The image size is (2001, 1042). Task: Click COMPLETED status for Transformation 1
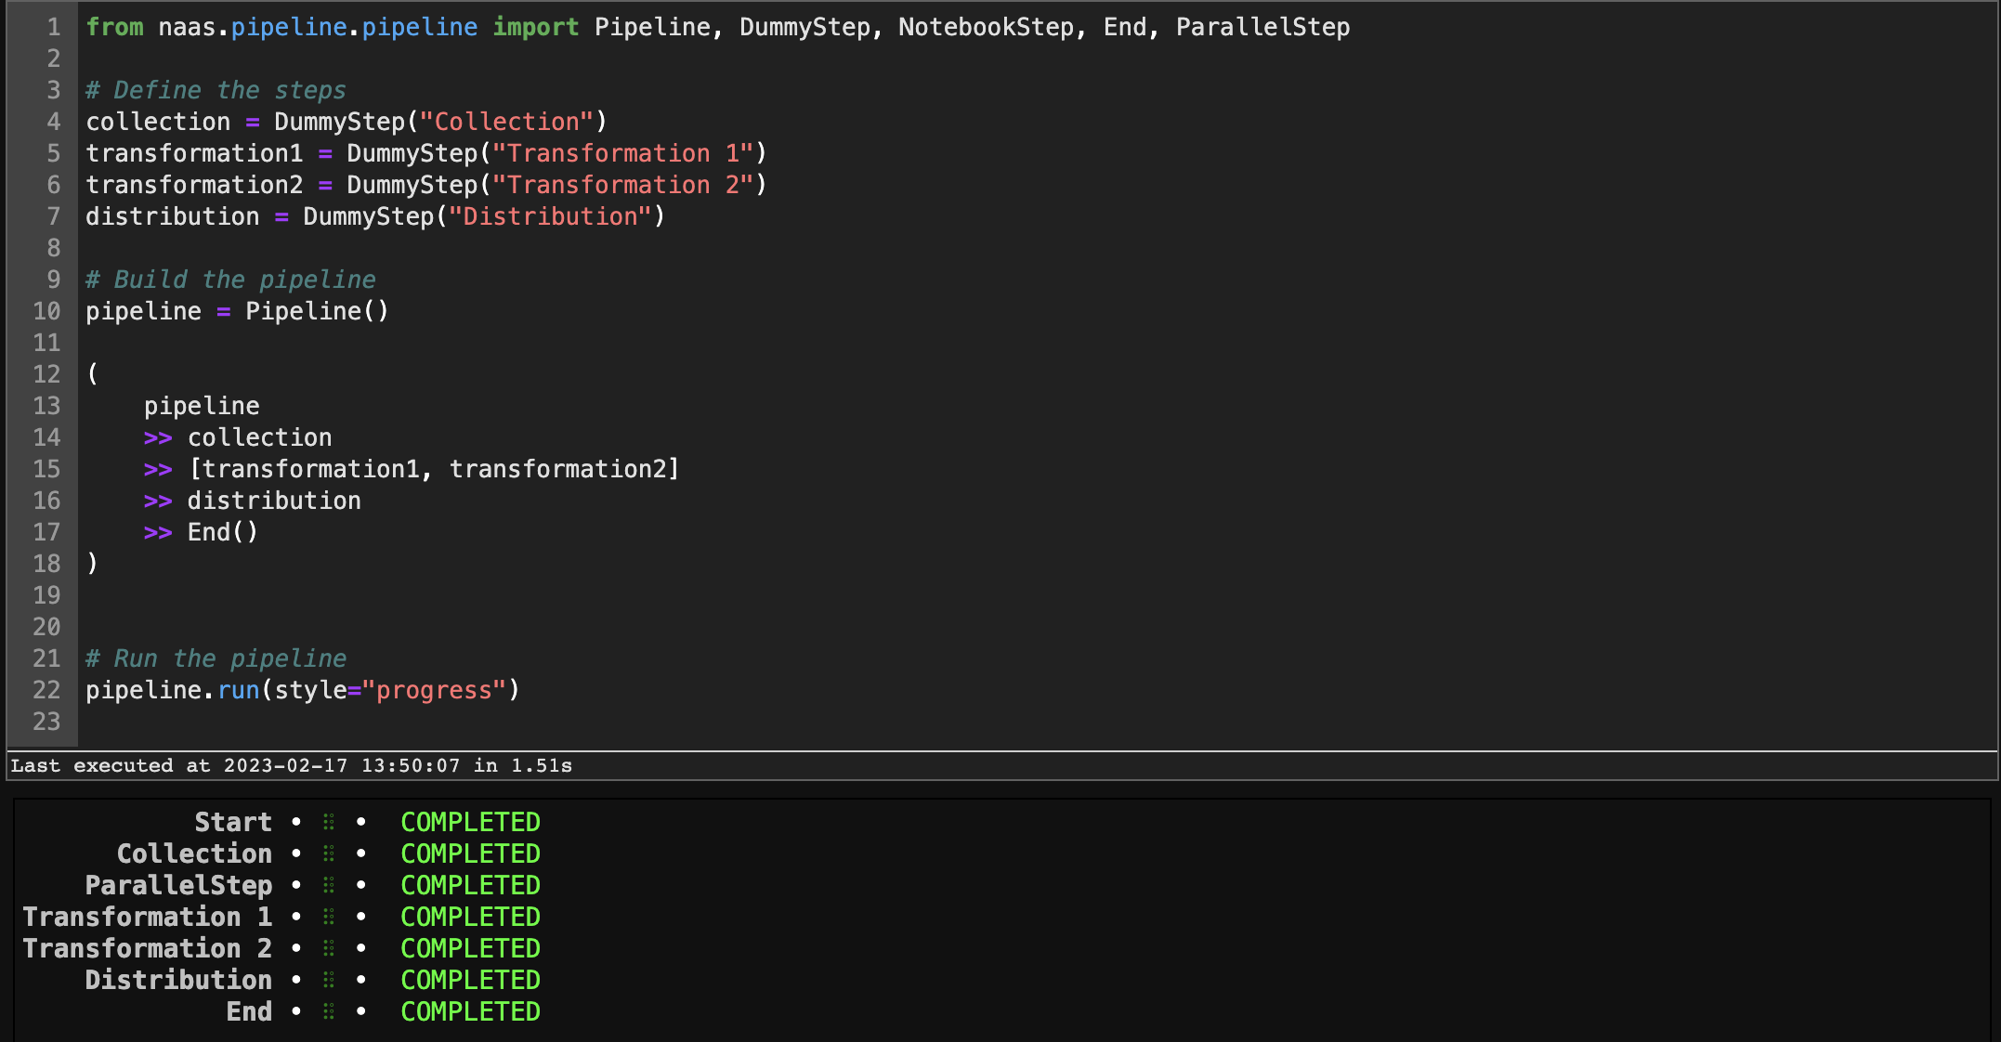[x=470, y=917]
